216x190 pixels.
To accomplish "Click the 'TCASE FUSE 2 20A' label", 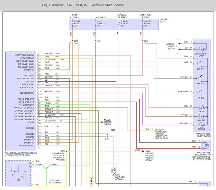I will pos(77,24).
